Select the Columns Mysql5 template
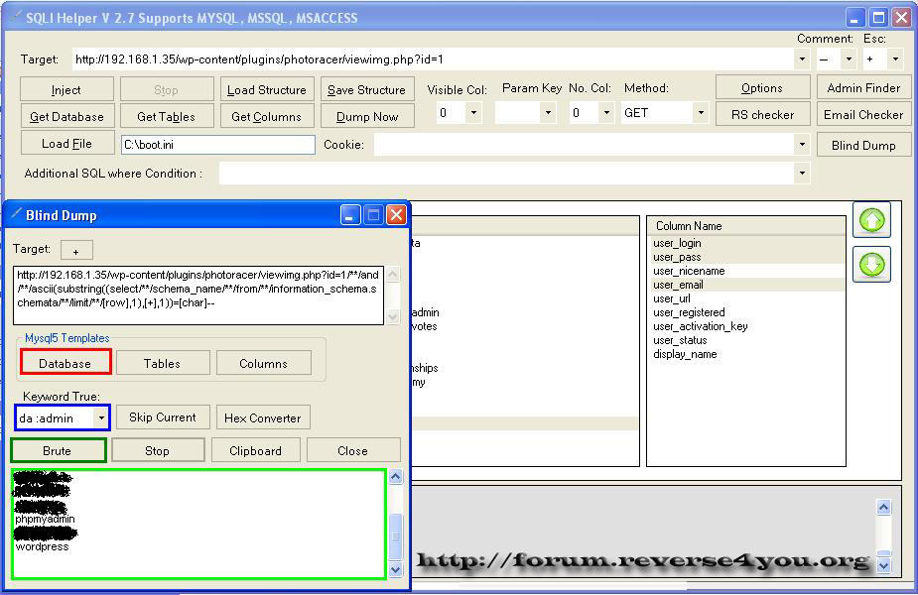Image resolution: width=918 pixels, height=595 pixels. tap(263, 363)
